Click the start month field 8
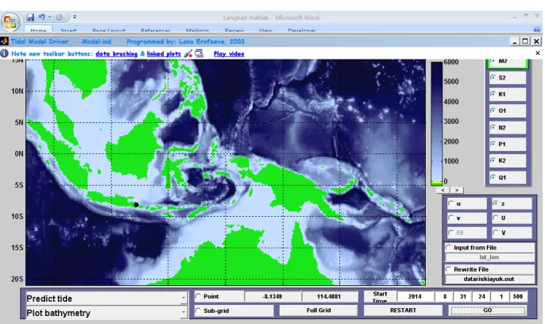Screen dimensions: 545x324 tap(445, 296)
